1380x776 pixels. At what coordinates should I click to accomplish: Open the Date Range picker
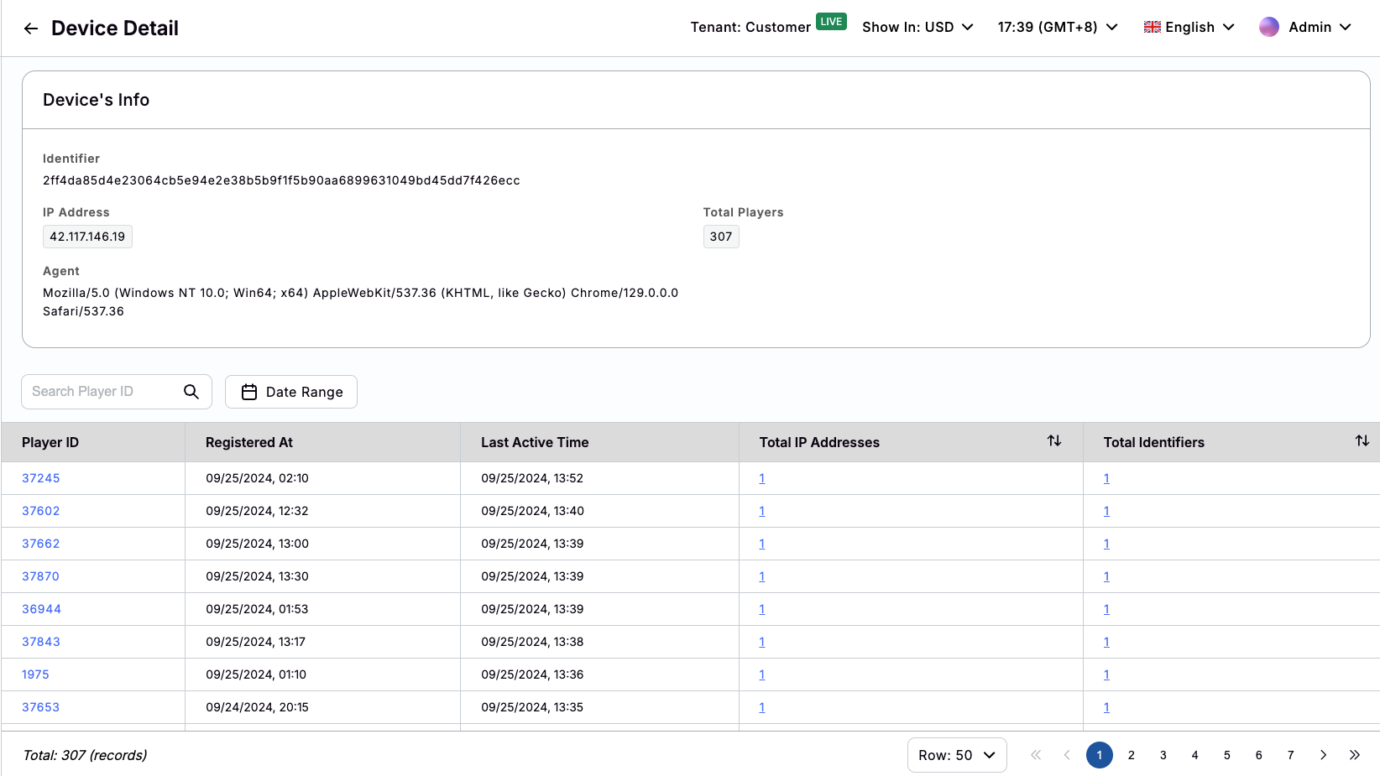(291, 392)
